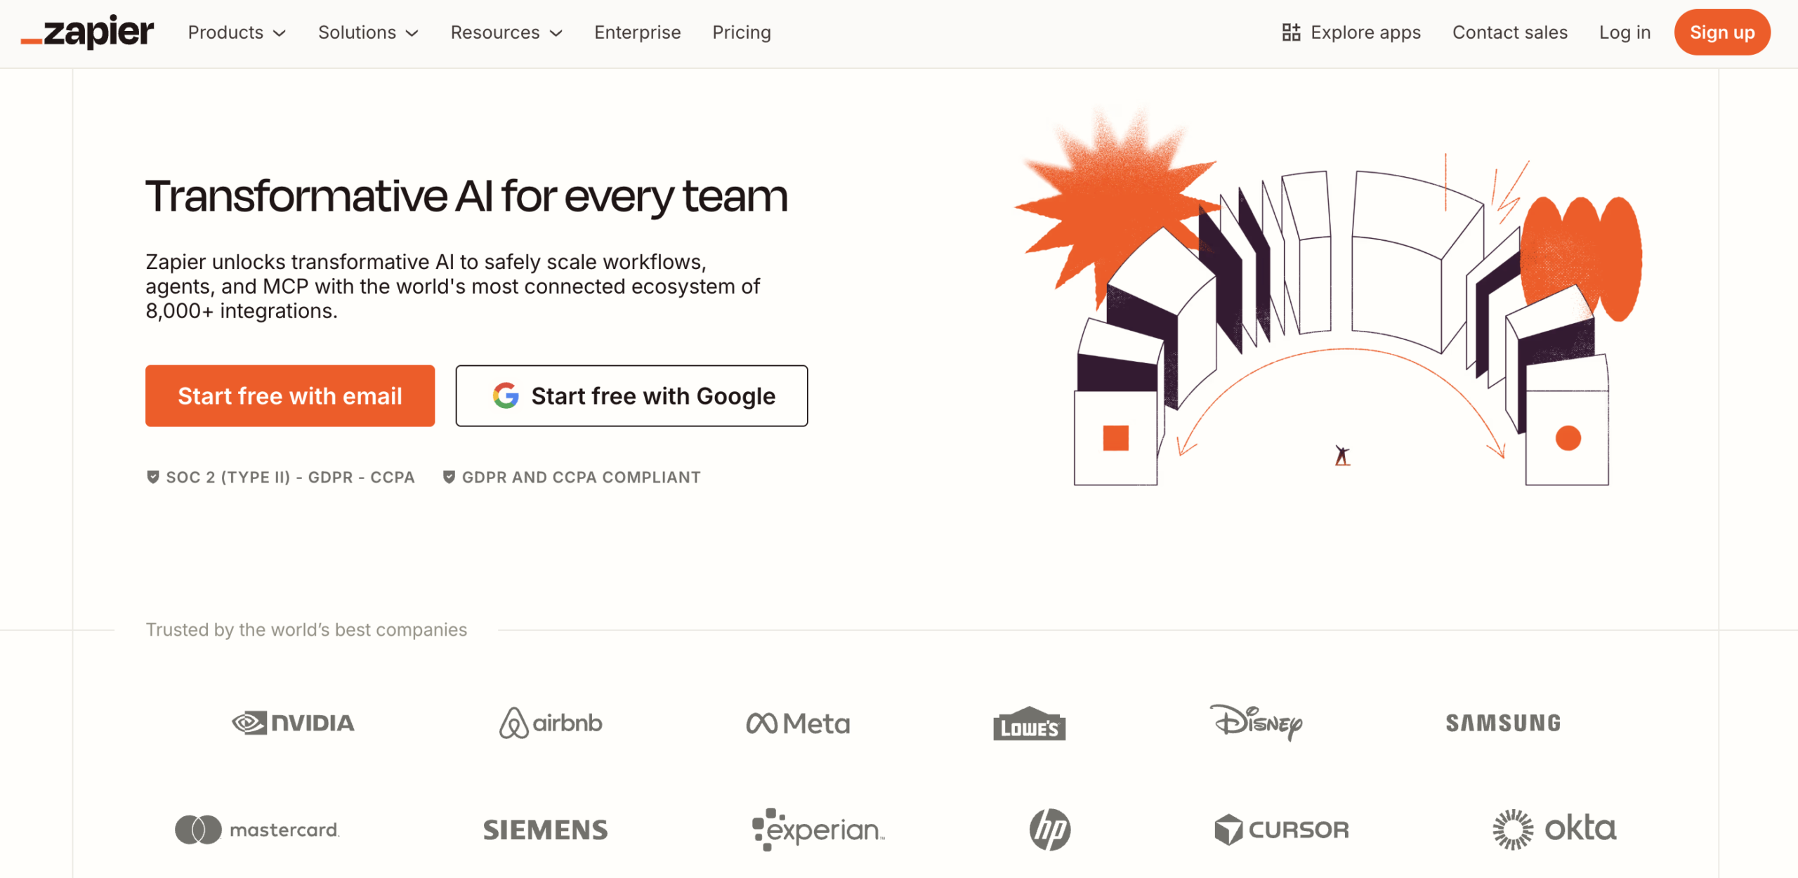Screen dimensions: 1798x878
Task: Click the Meta logo
Action: pyautogui.click(x=798, y=723)
